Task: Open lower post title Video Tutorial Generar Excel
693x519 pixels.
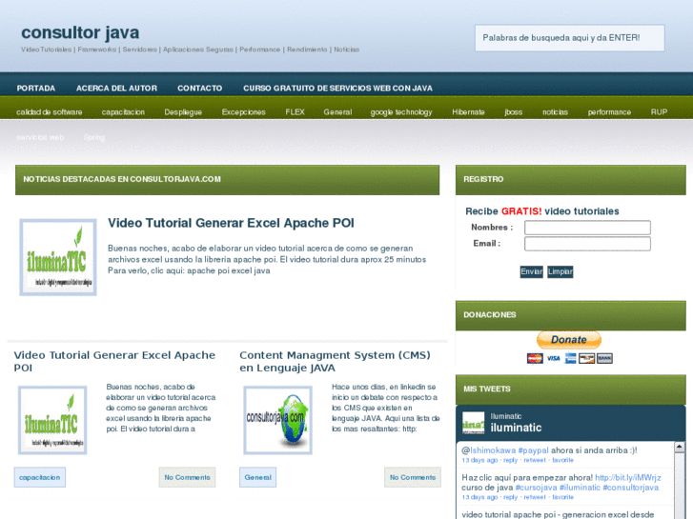Action: tap(114, 361)
